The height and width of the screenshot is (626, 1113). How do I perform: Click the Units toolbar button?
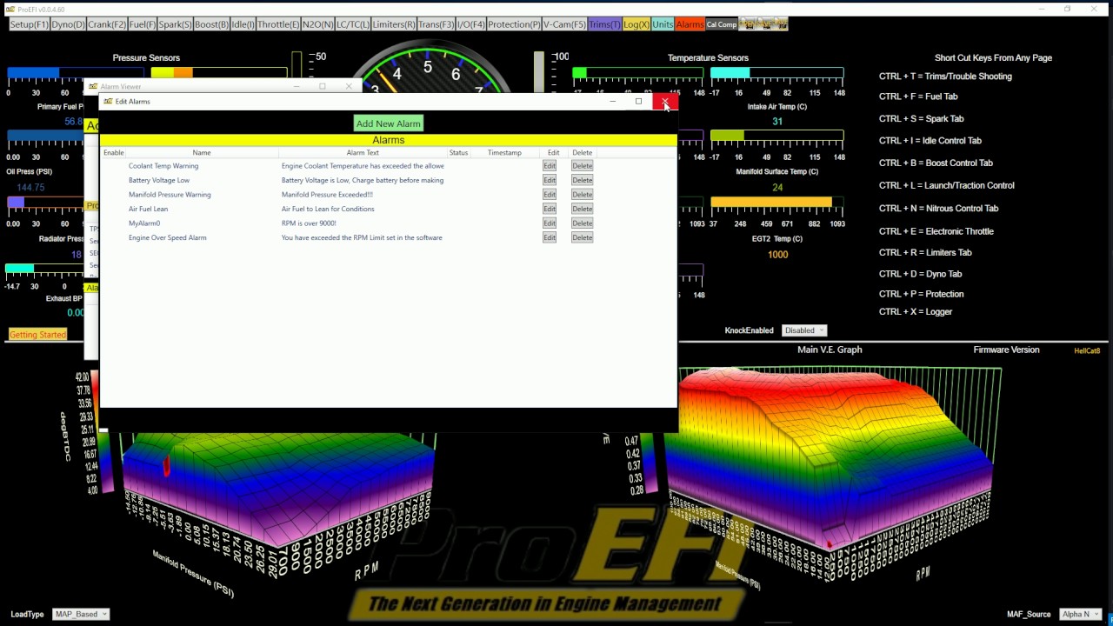click(663, 24)
